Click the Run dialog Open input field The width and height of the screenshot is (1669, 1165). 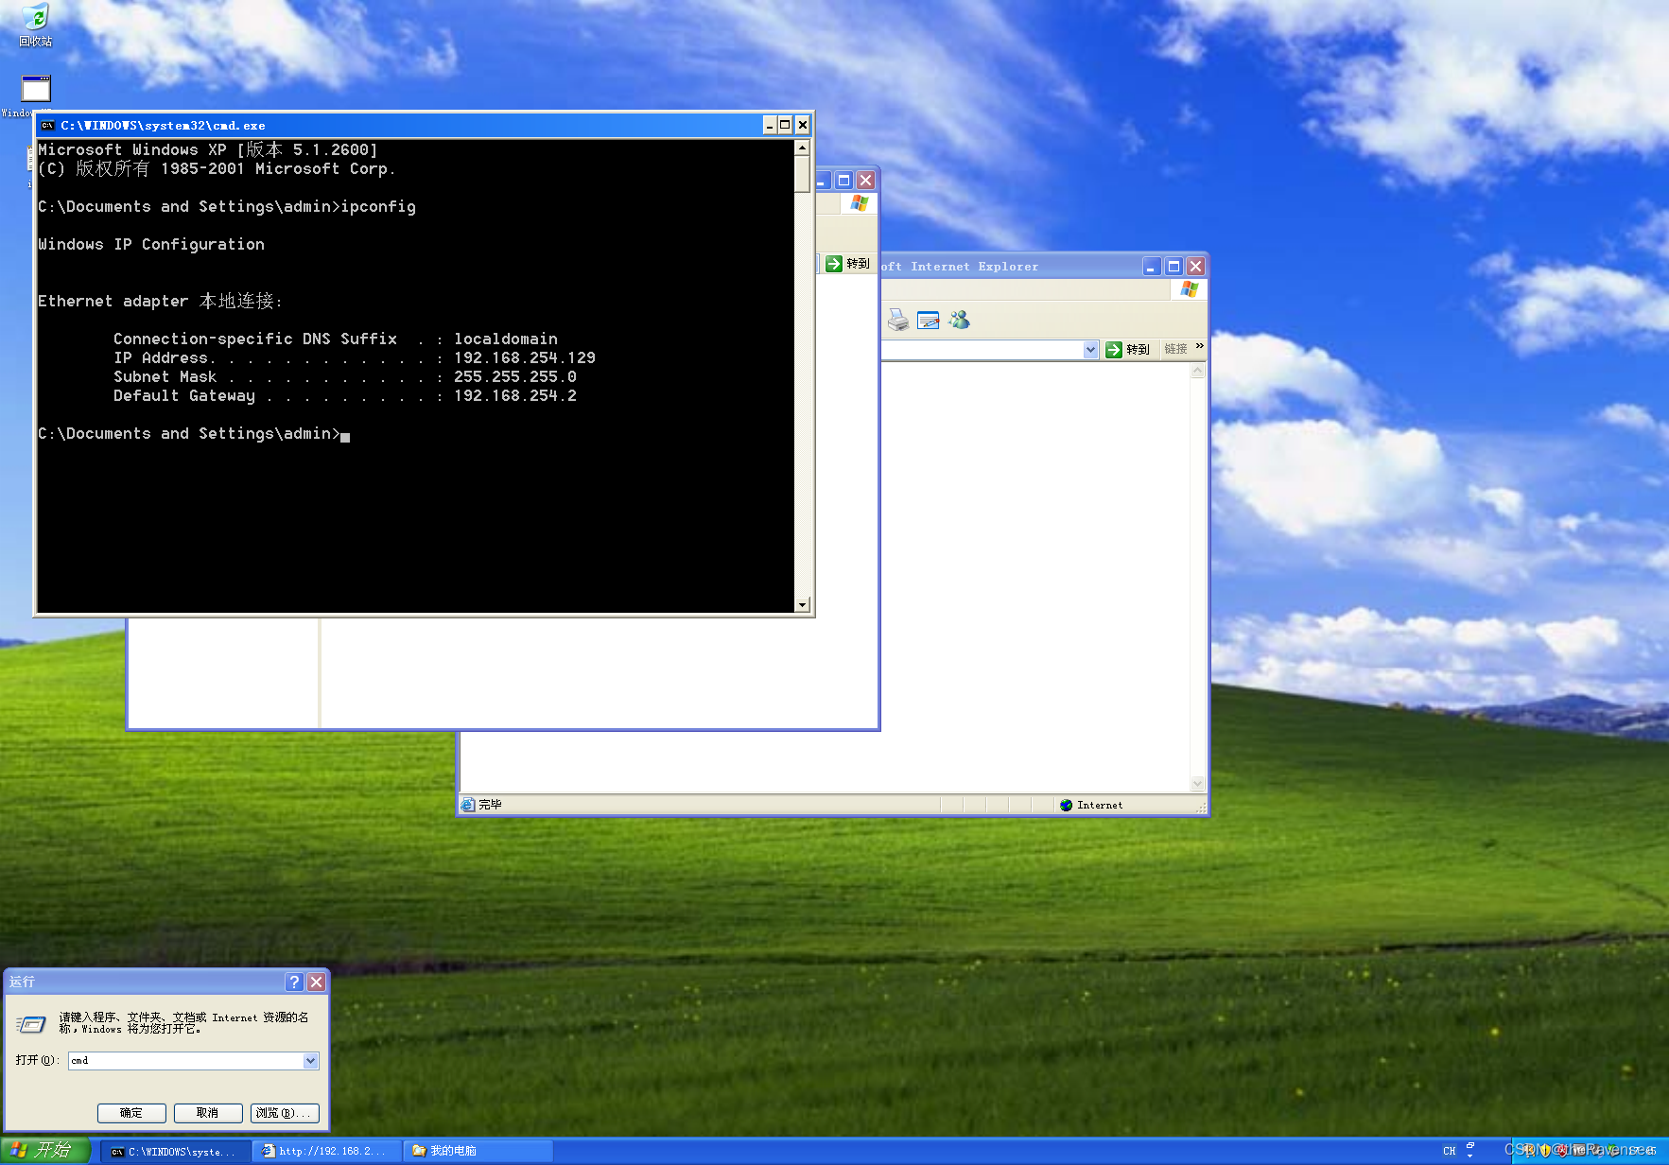click(186, 1061)
